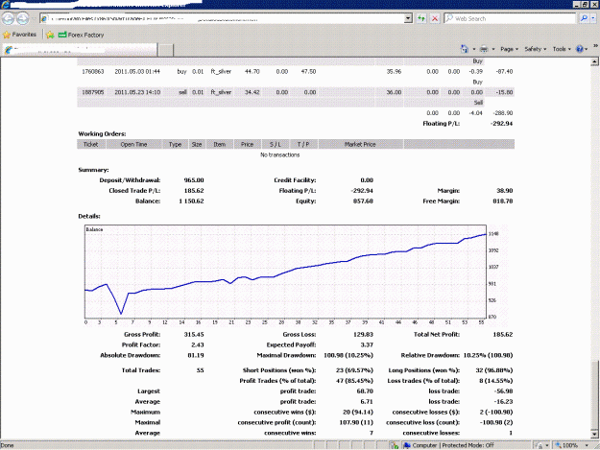Click the Total Net Profit value 185.62

[x=502, y=335]
